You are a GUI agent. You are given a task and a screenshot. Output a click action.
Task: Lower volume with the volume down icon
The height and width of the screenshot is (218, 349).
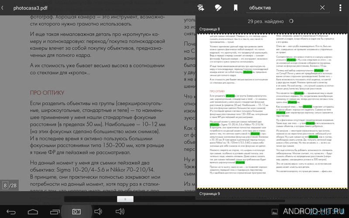(x=98, y=211)
